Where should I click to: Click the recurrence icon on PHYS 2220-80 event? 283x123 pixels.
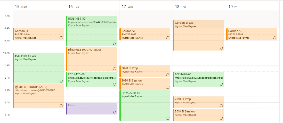(168, 118)
